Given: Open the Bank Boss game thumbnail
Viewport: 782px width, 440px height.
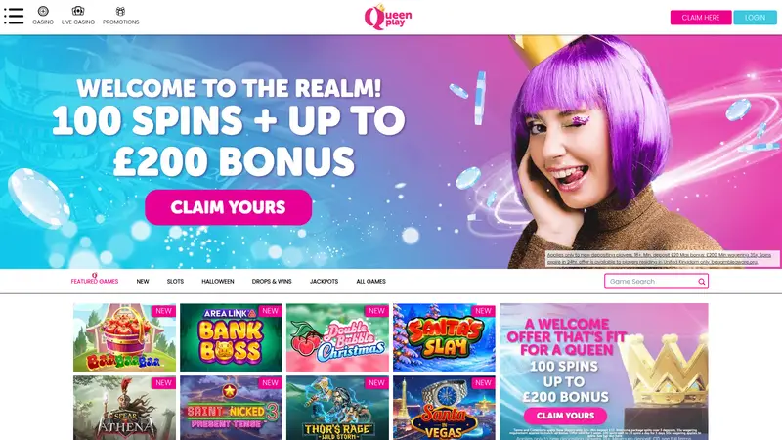Looking at the screenshot, I should [231, 337].
